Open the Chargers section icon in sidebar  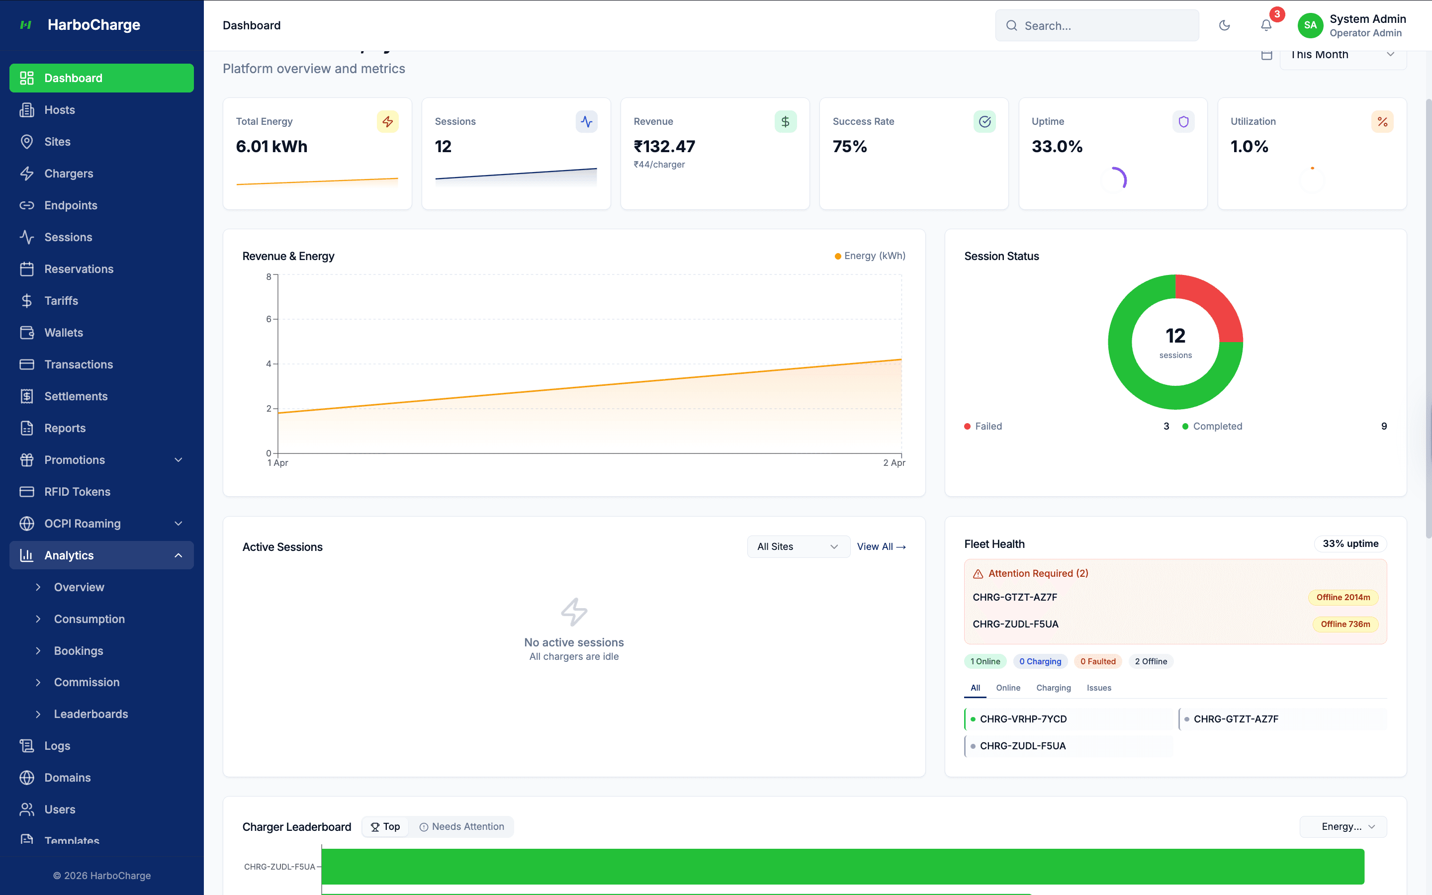28,174
